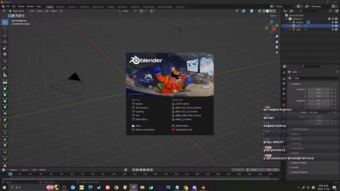Click Recover Last Session
This screenshot has width=340, height=191.
pyautogui.click(x=143, y=129)
